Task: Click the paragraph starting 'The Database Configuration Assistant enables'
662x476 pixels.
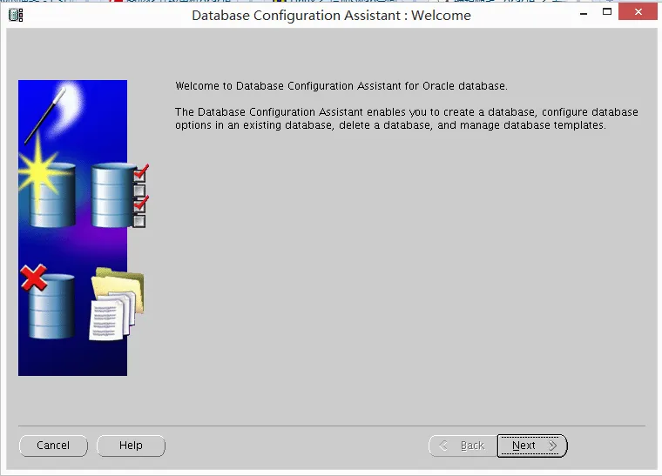Action: pos(407,118)
